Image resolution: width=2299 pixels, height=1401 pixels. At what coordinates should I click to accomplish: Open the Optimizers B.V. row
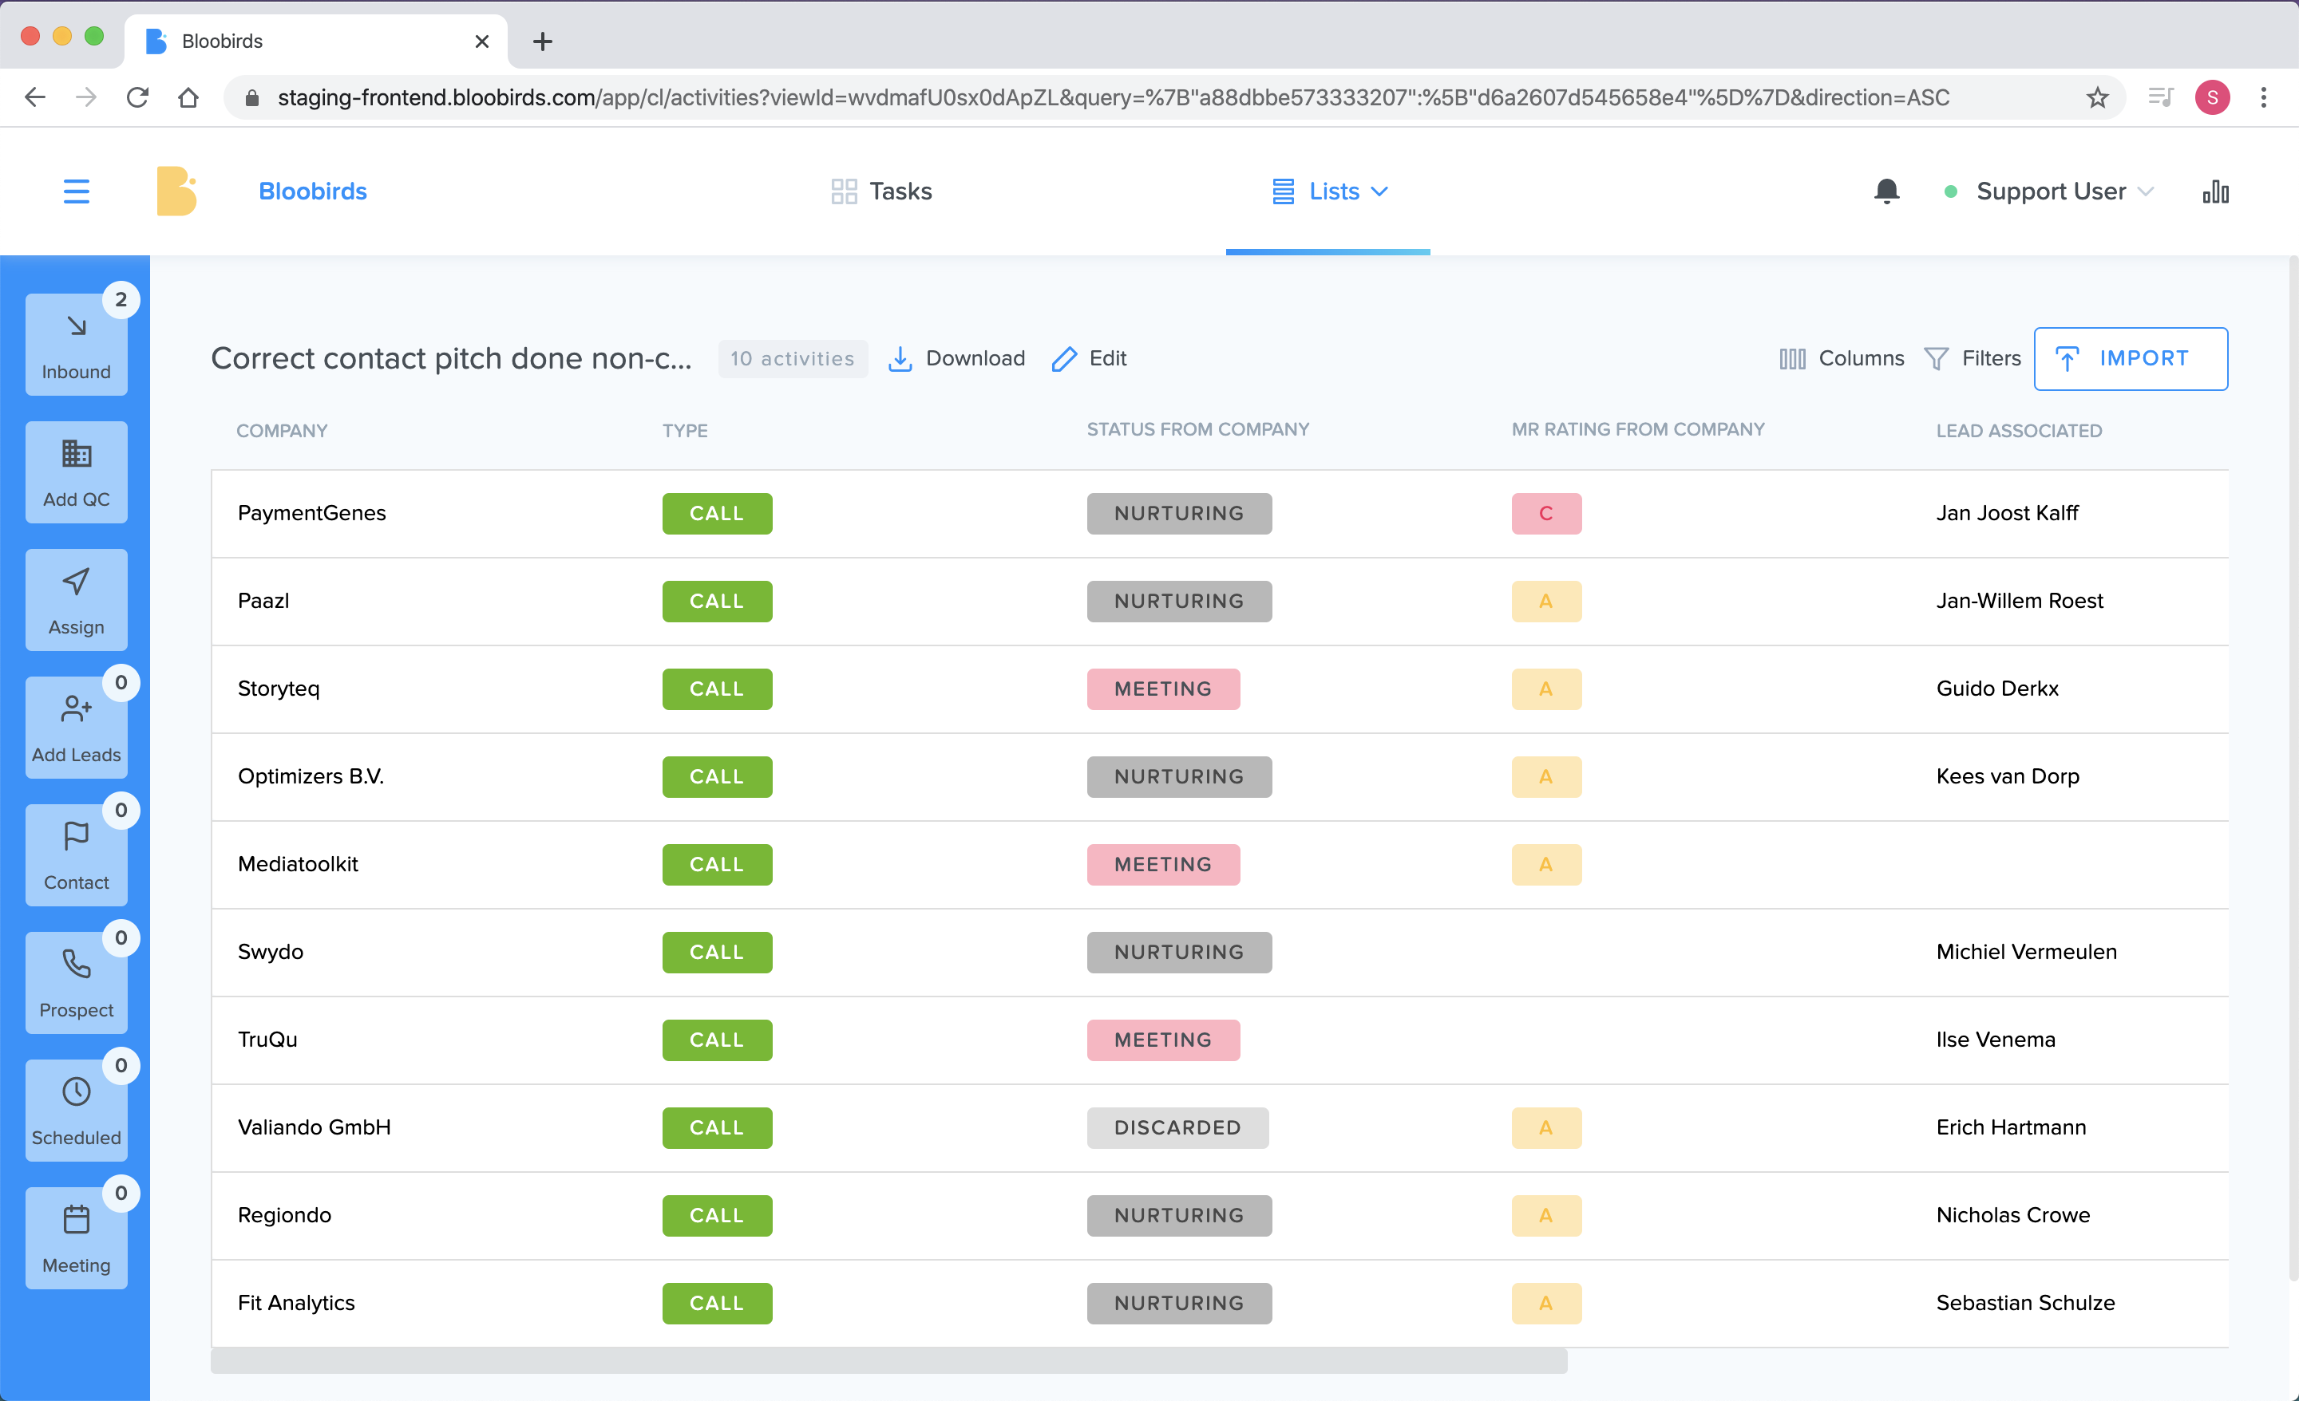[1220, 776]
